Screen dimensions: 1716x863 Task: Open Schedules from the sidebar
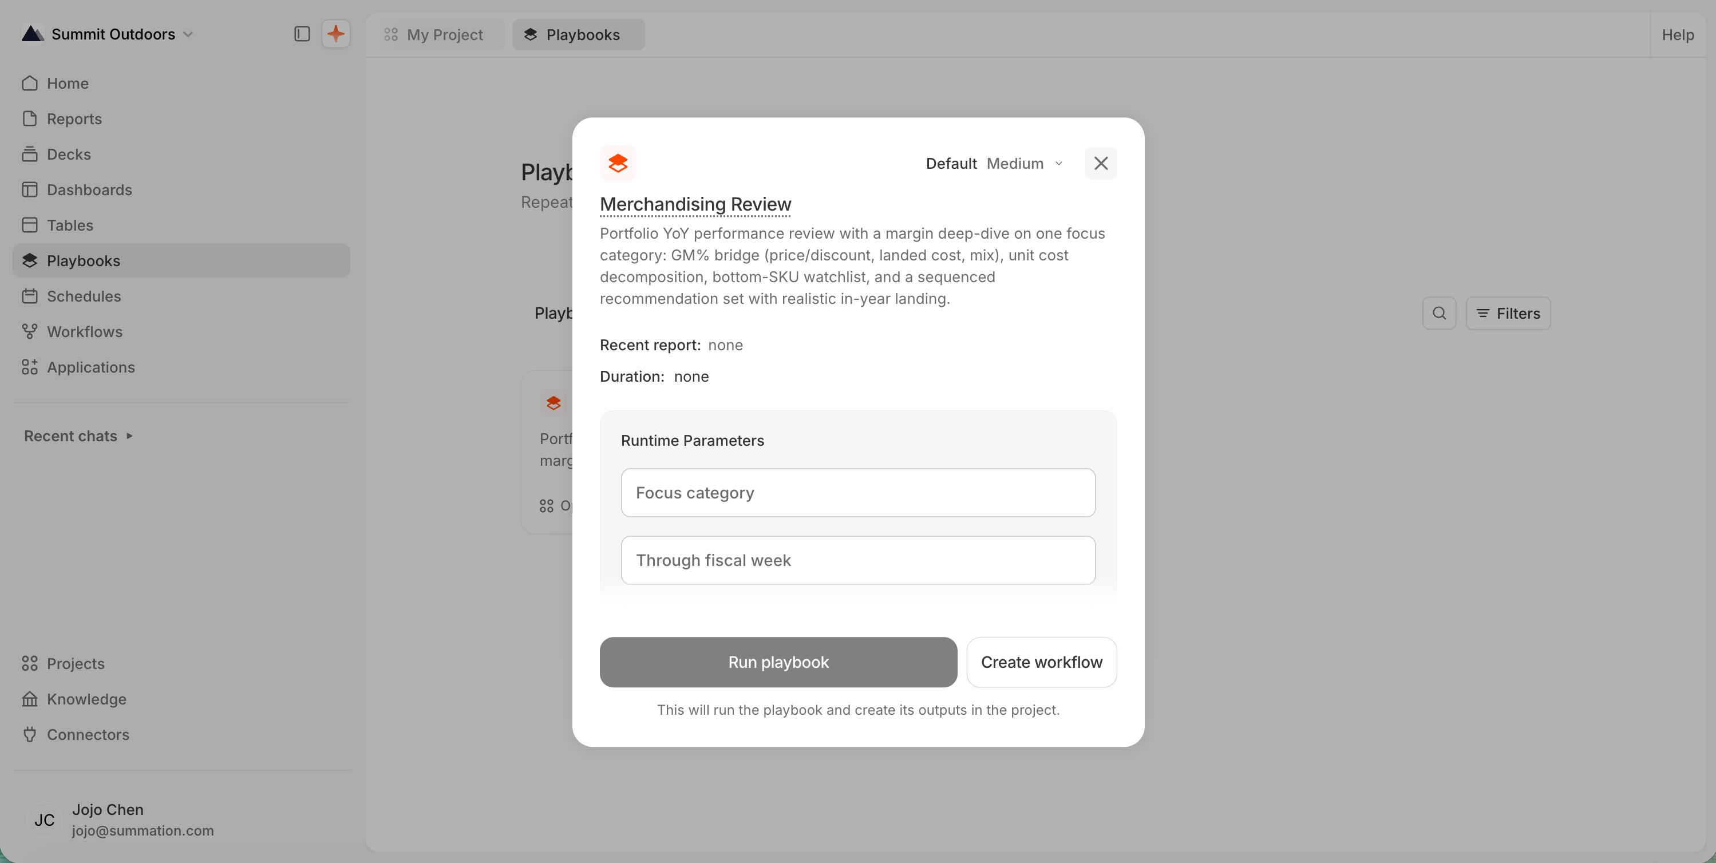point(181,296)
